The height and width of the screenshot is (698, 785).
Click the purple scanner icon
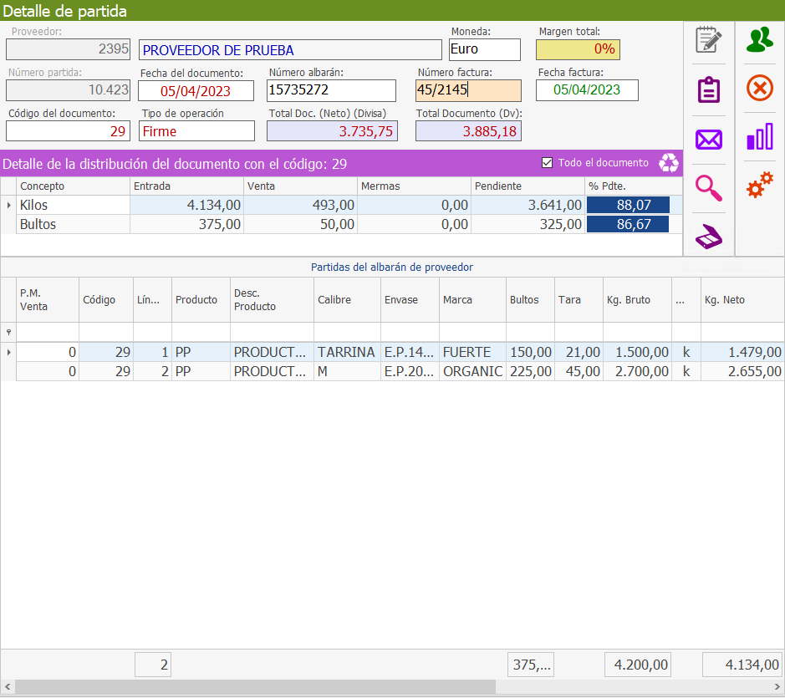[709, 237]
